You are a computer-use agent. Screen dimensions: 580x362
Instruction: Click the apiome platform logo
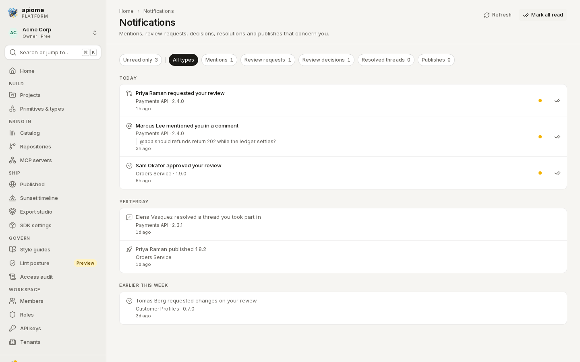[13, 13]
